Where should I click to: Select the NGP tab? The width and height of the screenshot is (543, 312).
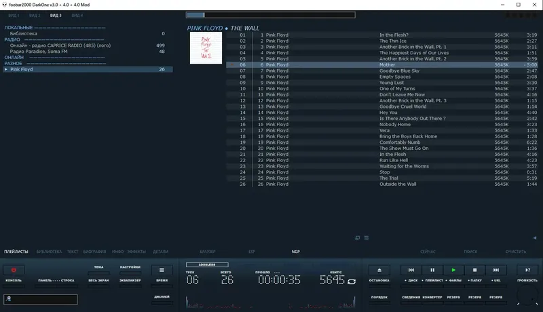coord(296,252)
